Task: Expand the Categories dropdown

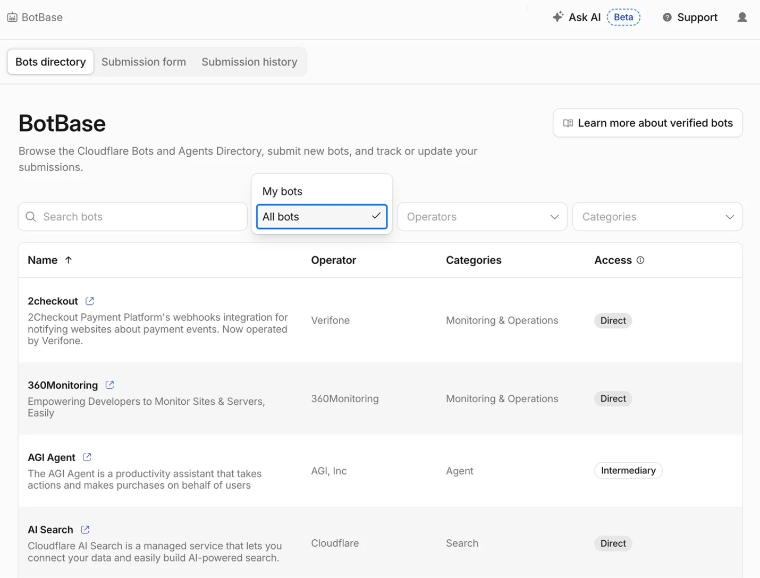Action: [657, 217]
